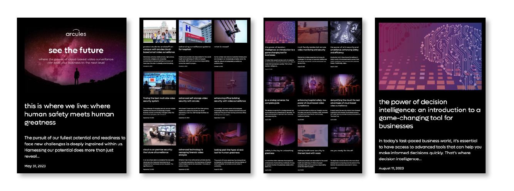Click the arcules logo on the hero image
The width and height of the screenshot is (514, 191).
point(76,33)
